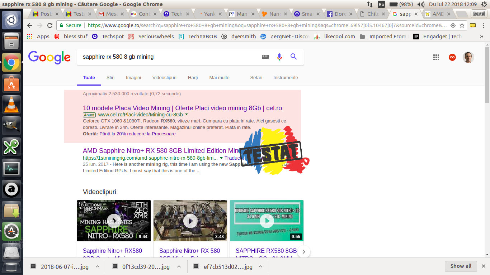Image resolution: width=490 pixels, height=275 pixels.
Task: Open Setări search settings
Action: click(x=256, y=77)
